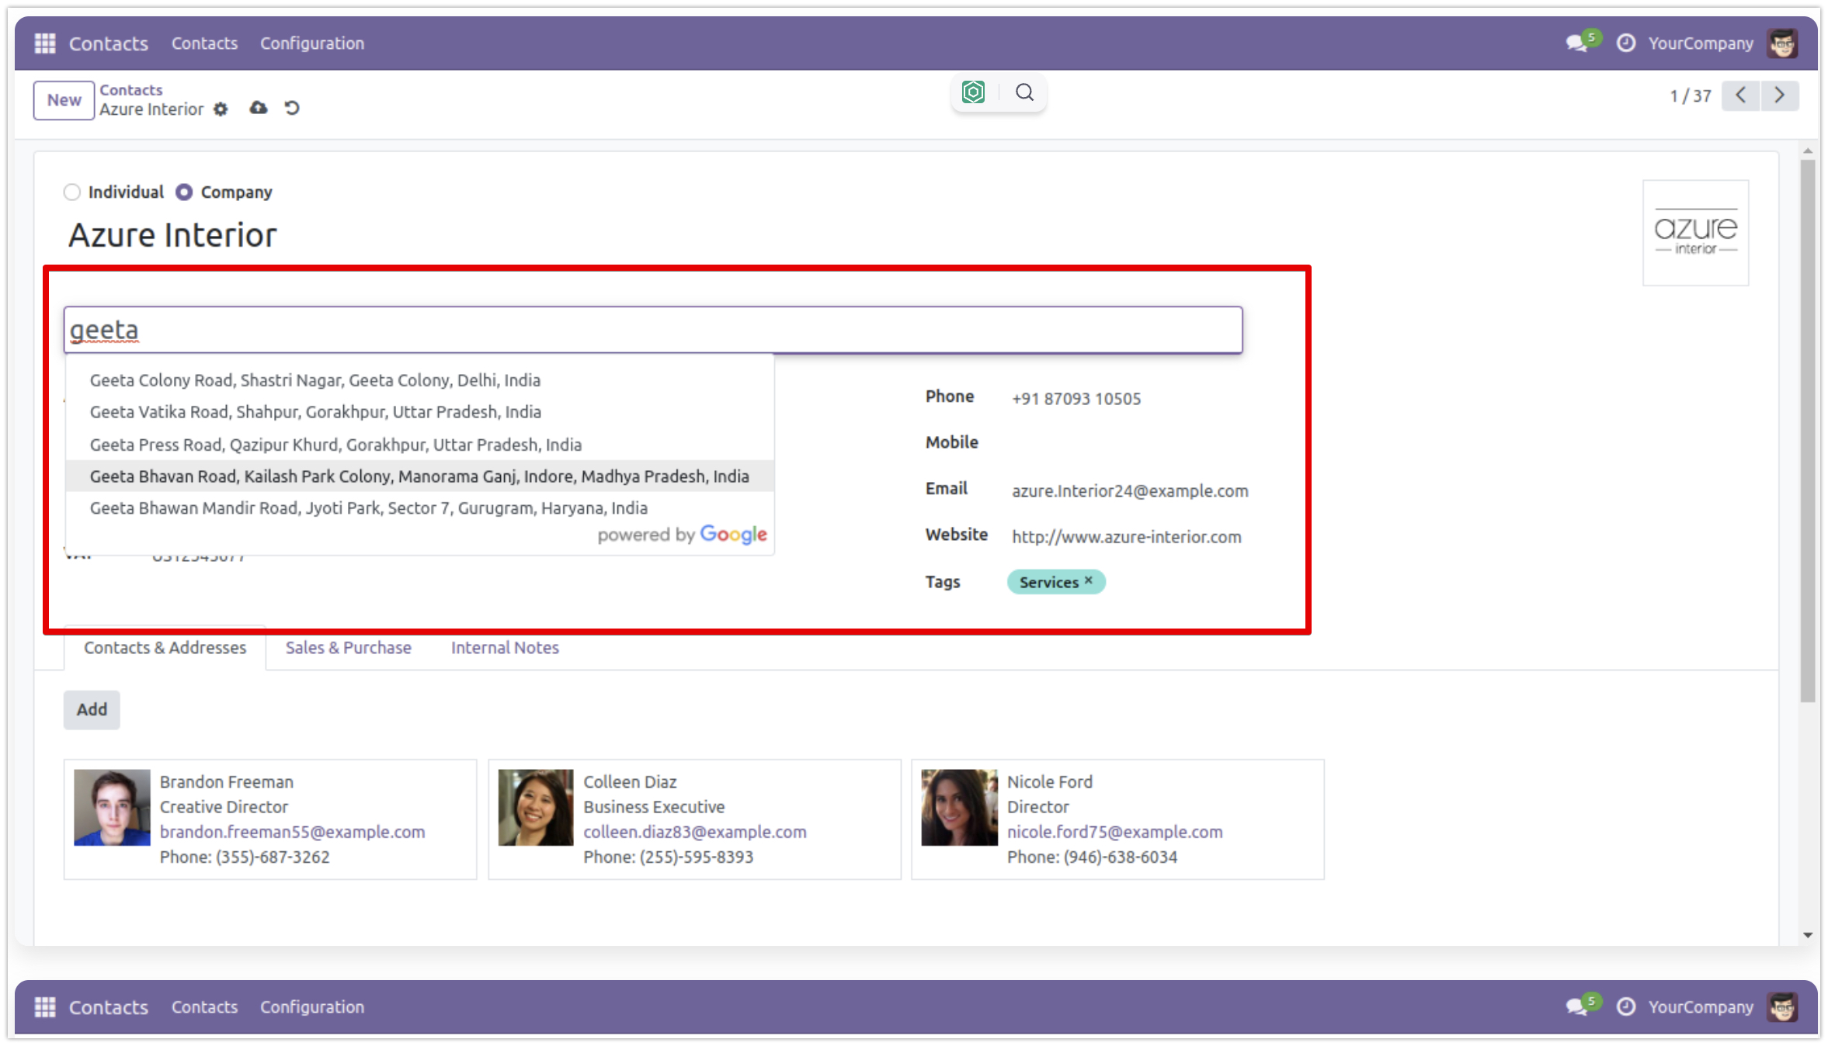Select the Individual radio button

[72, 192]
